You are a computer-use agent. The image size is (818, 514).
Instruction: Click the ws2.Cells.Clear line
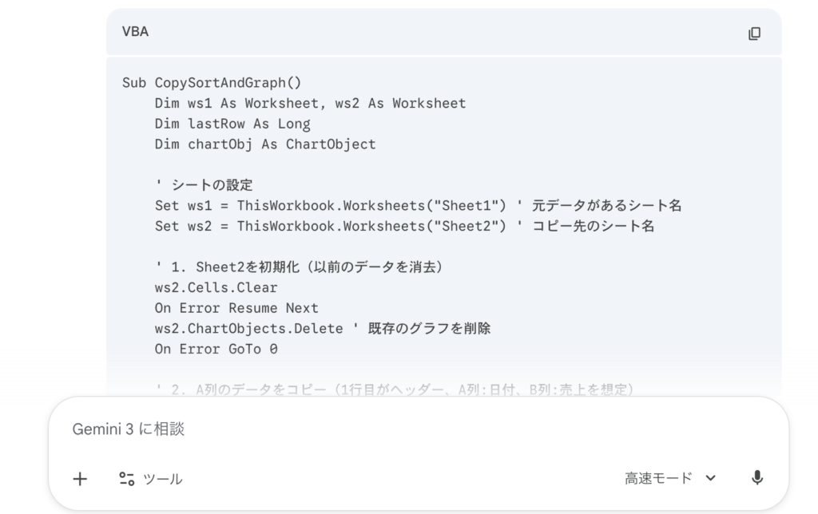click(x=216, y=287)
